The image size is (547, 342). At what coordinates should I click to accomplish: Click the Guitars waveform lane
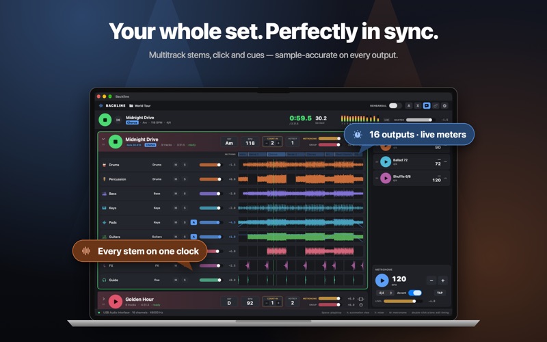pyautogui.click(x=301, y=237)
